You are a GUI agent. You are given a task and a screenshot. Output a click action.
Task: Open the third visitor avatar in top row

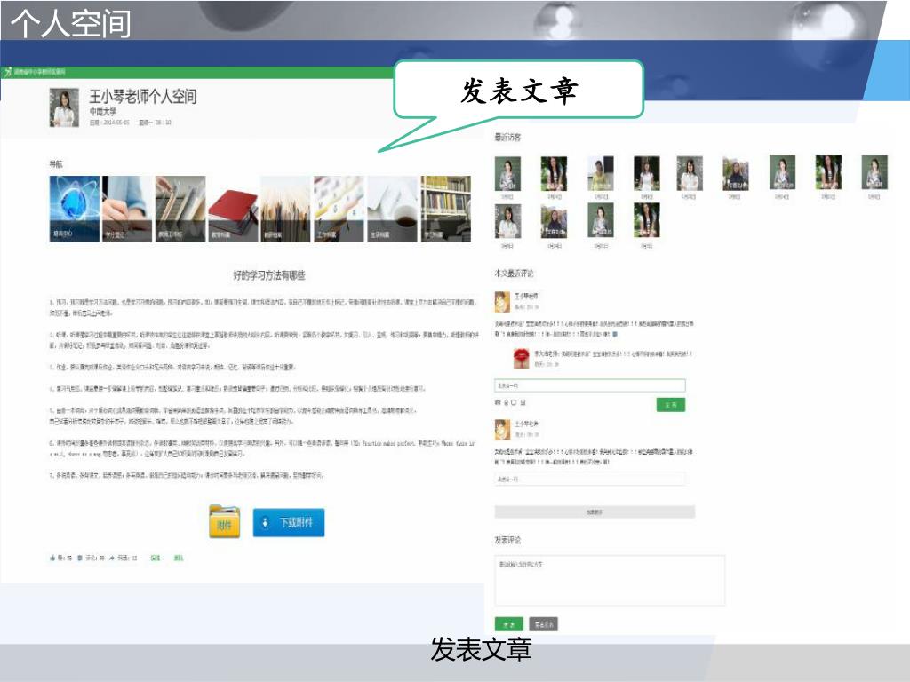click(x=600, y=173)
